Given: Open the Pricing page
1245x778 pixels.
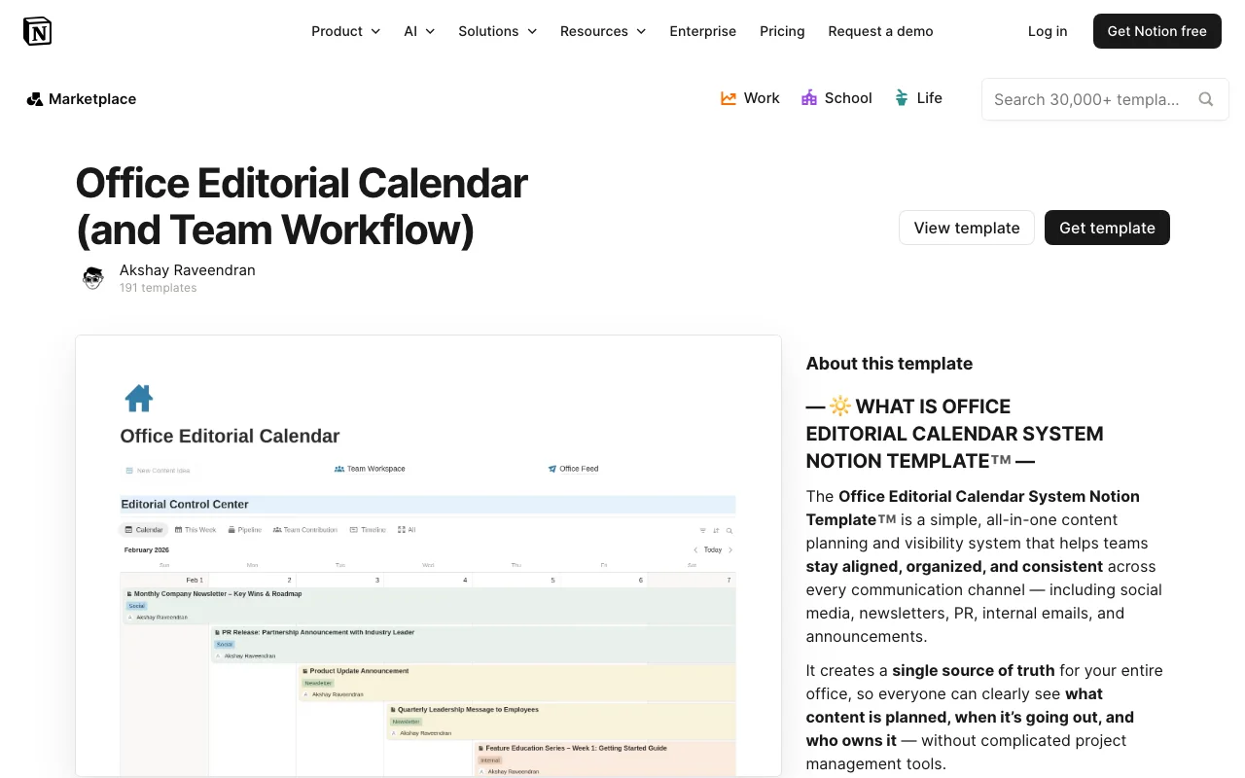Looking at the screenshot, I should [x=782, y=31].
